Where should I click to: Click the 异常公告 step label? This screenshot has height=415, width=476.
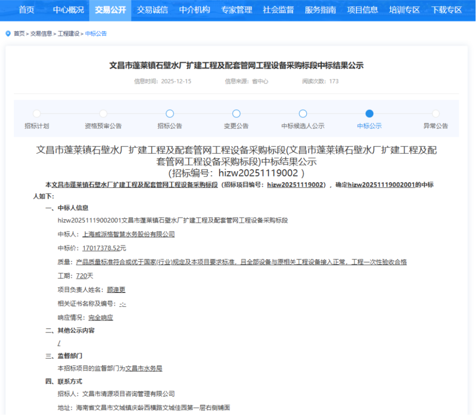click(x=436, y=126)
